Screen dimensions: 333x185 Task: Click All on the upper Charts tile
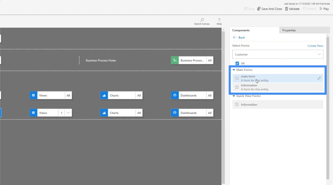click(x=139, y=96)
